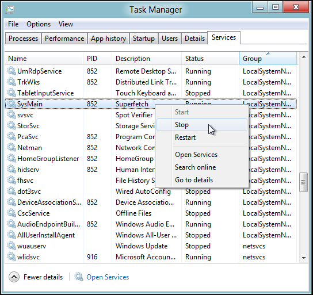The image size is (313, 295).
Task: Click gear icon beside hidserv
Action: point(12,169)
